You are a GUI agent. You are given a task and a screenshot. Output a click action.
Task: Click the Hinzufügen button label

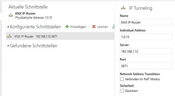pyautogui.click(x=78, y=27)
